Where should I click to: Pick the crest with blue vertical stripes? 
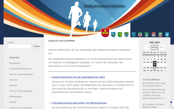(126, 35)
